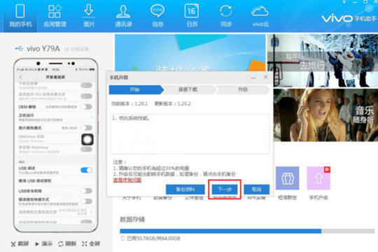Tap the back arrow in phone mirror
Image resolution: width=378 pixels, height=252 pixels.
(x=21, y=77)
